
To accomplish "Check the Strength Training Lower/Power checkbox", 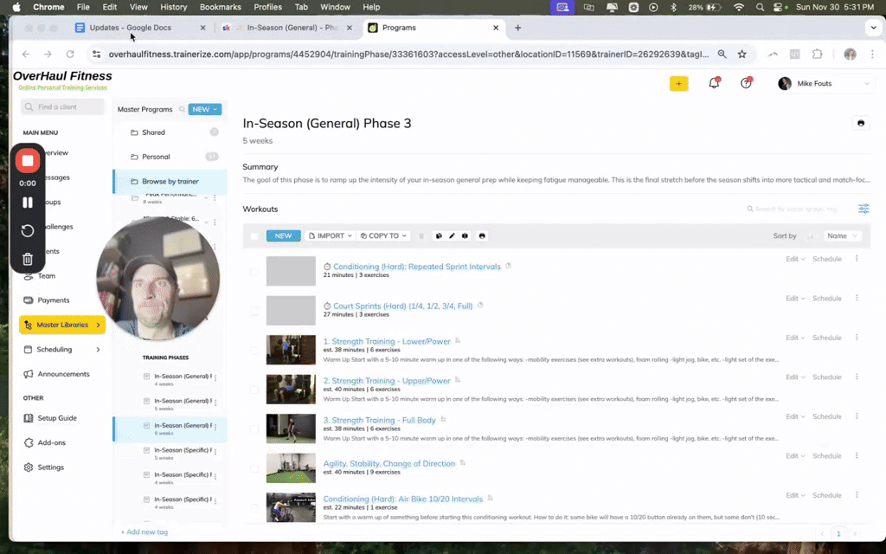I will click(x=254, y=350).
